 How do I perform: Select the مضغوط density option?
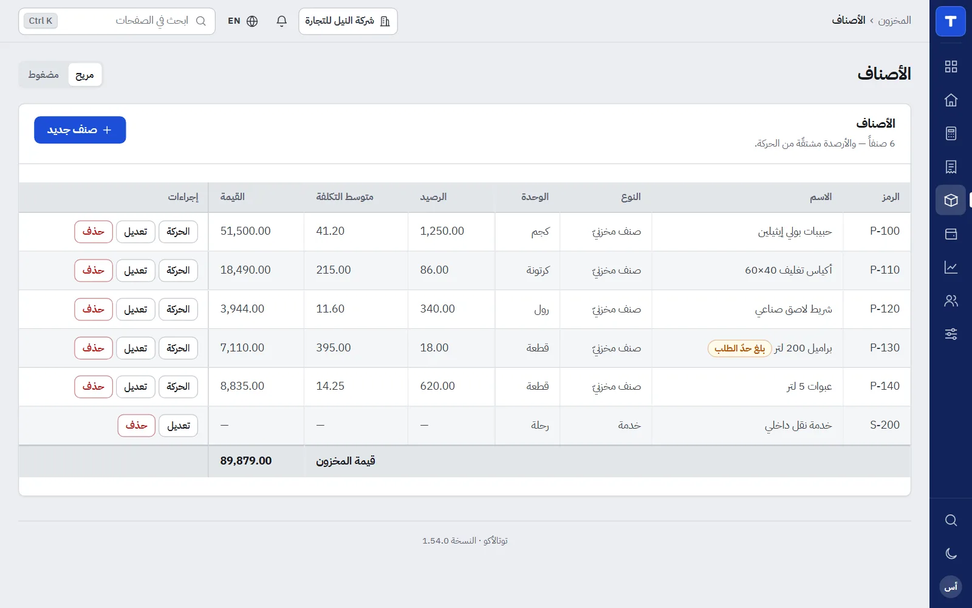tap(44, 75)
